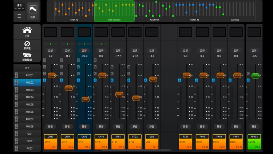The width and height of the screenshot is (273, 154).
Task: Click the USB channel fader knob
Action: (x=153, y=79)
